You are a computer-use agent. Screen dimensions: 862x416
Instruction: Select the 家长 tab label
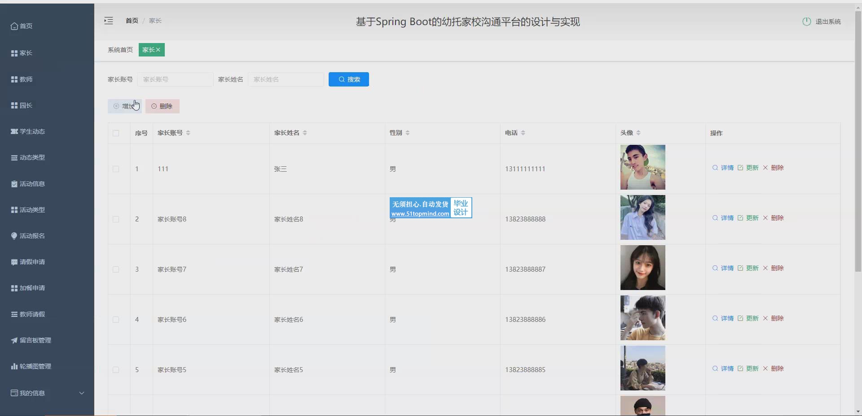click(148, 50)
